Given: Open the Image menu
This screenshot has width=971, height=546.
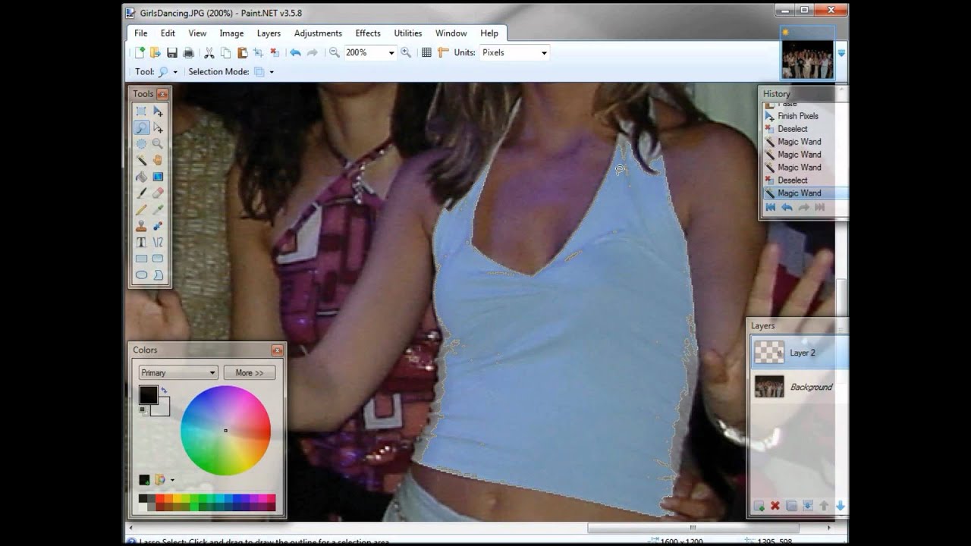Looking at the screenshot, I should (231, 33).
